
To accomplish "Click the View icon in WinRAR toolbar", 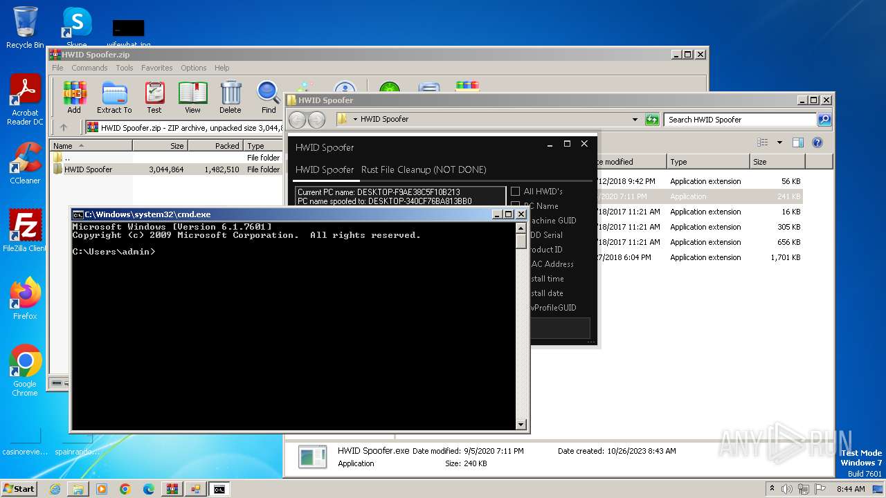I will (x=192, y=97).
